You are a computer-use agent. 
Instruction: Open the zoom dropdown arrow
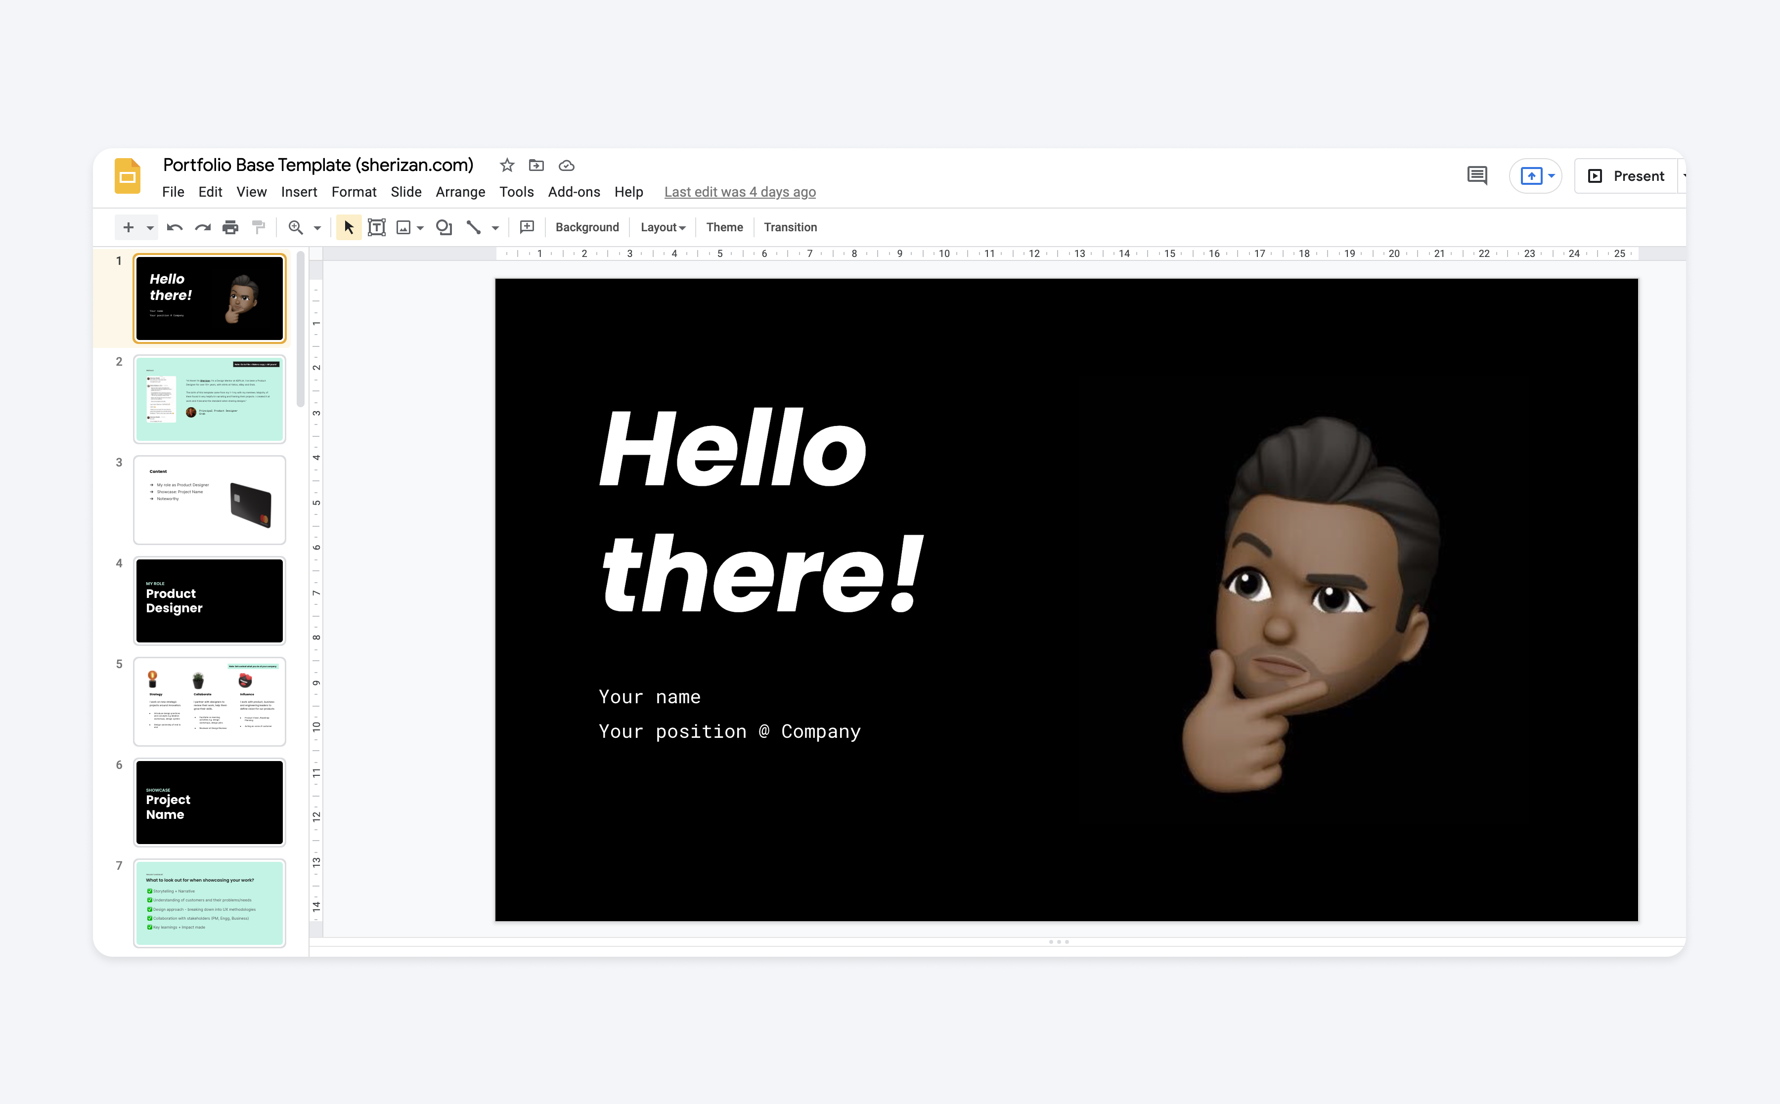(x=317, y=228)
